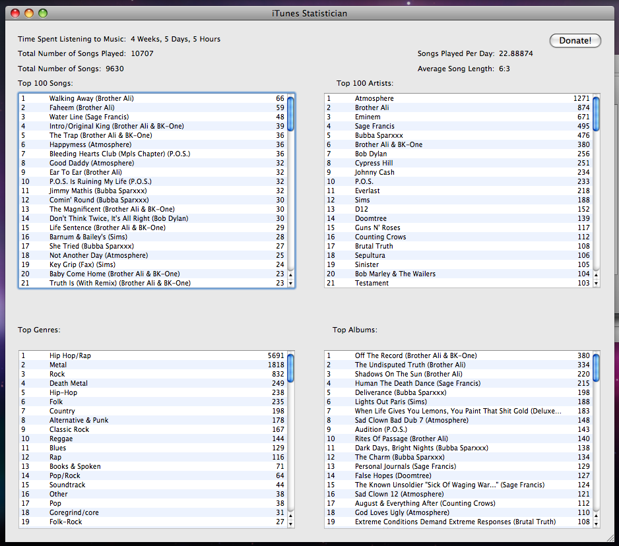Select album August & Everything After

459,503
